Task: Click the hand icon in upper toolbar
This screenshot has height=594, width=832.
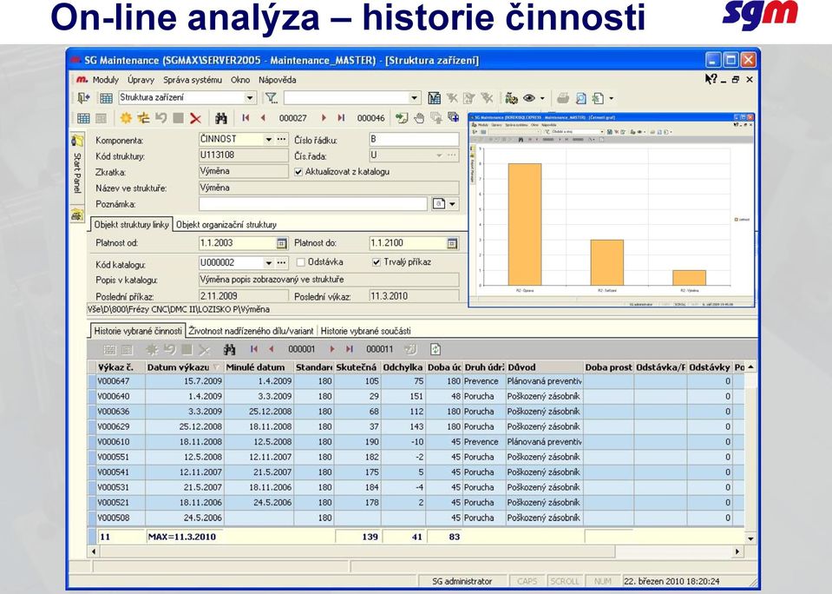Action: click(x=419, y=118)
